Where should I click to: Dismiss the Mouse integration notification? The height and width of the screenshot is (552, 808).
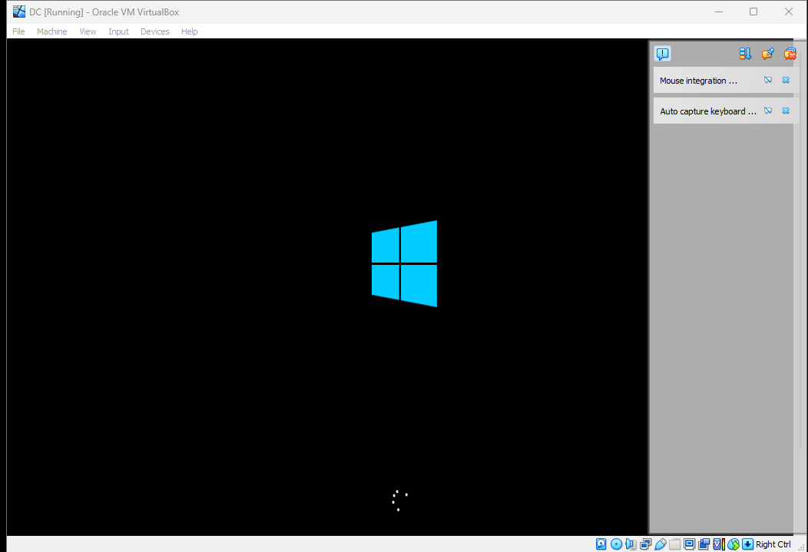point(786,80)
